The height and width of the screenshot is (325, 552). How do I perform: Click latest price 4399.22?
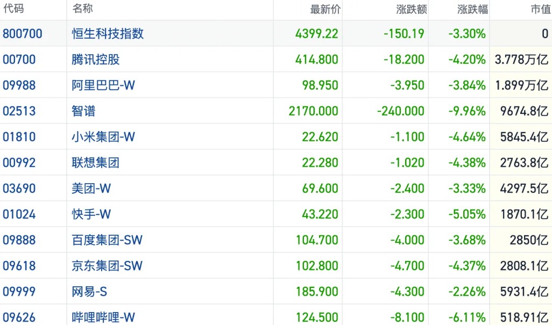tap(317, 34)
